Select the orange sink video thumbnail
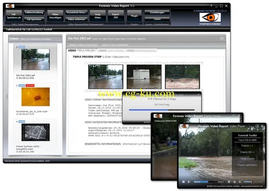 [36, 97]
